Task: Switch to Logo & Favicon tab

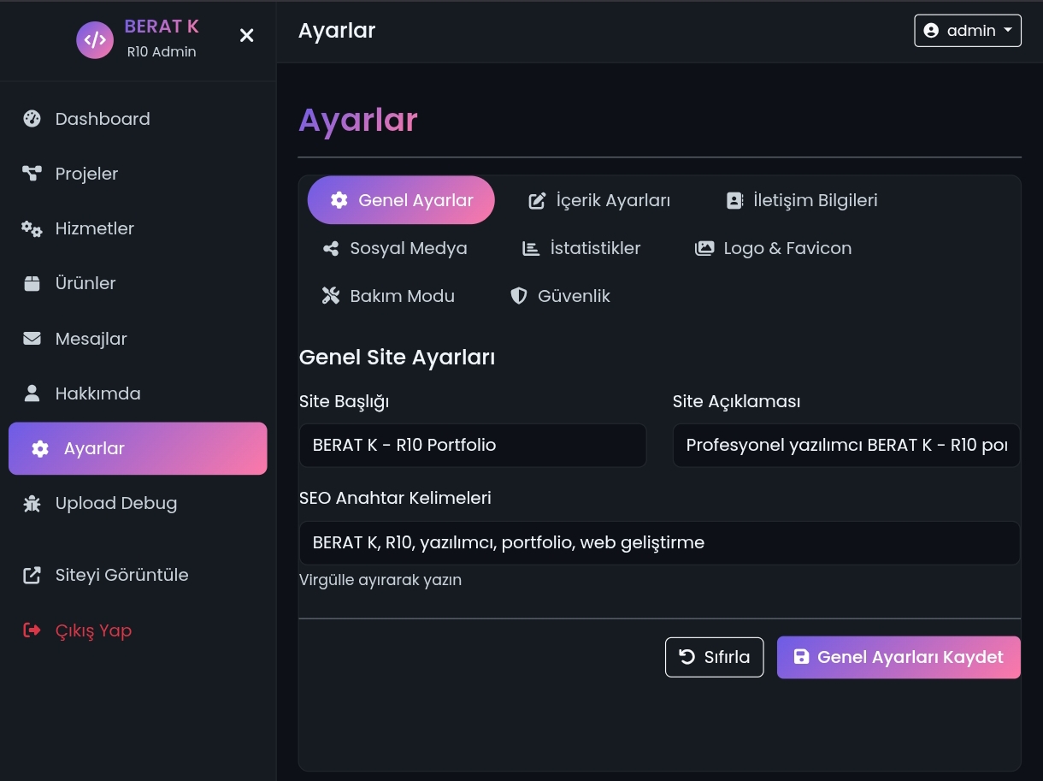Action: click(774, 248)
